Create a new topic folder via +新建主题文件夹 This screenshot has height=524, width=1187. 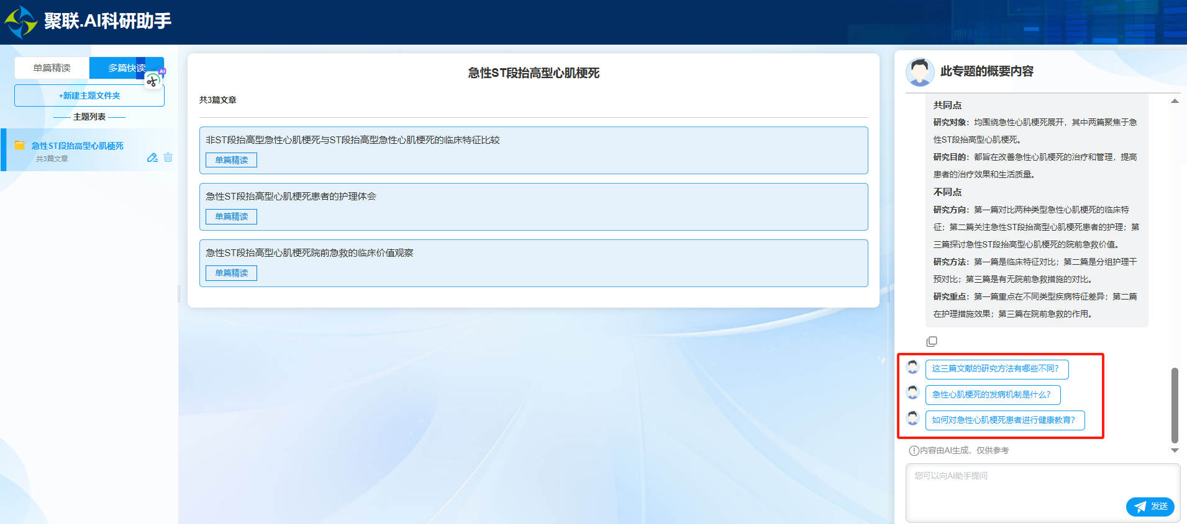89,95
